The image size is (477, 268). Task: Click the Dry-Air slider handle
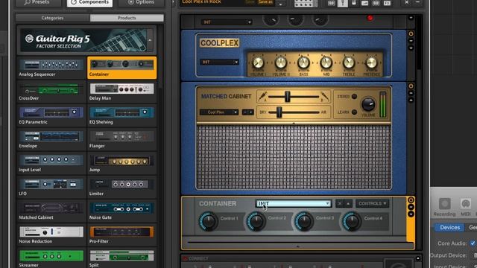coord(279,112)
